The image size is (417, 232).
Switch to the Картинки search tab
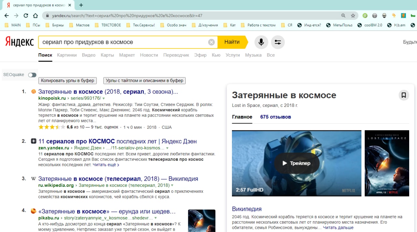pos(67,55)
